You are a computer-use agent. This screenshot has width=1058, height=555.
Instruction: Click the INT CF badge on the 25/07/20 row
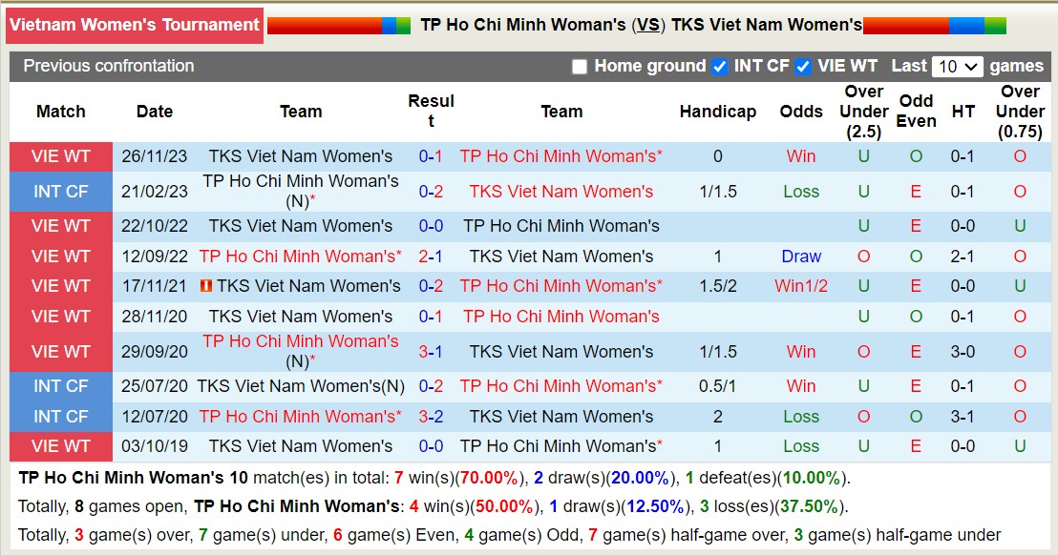click(x=59, y=386)
